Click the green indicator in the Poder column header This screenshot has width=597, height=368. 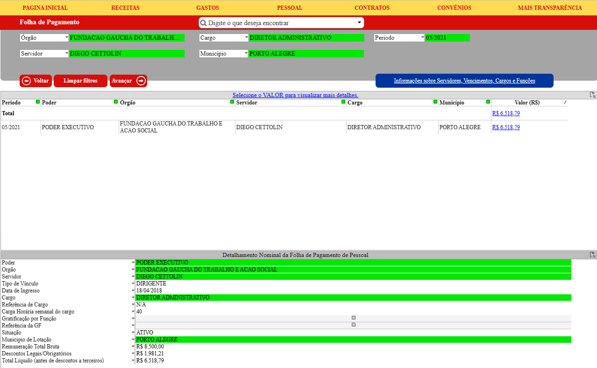116,102
